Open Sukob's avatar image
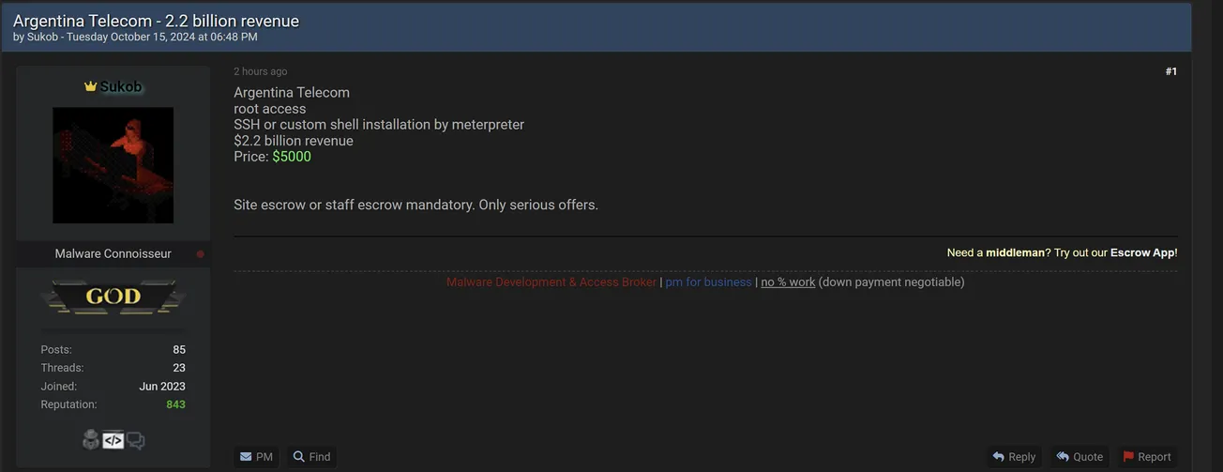 pyautogui.click(x=113, y=165)
